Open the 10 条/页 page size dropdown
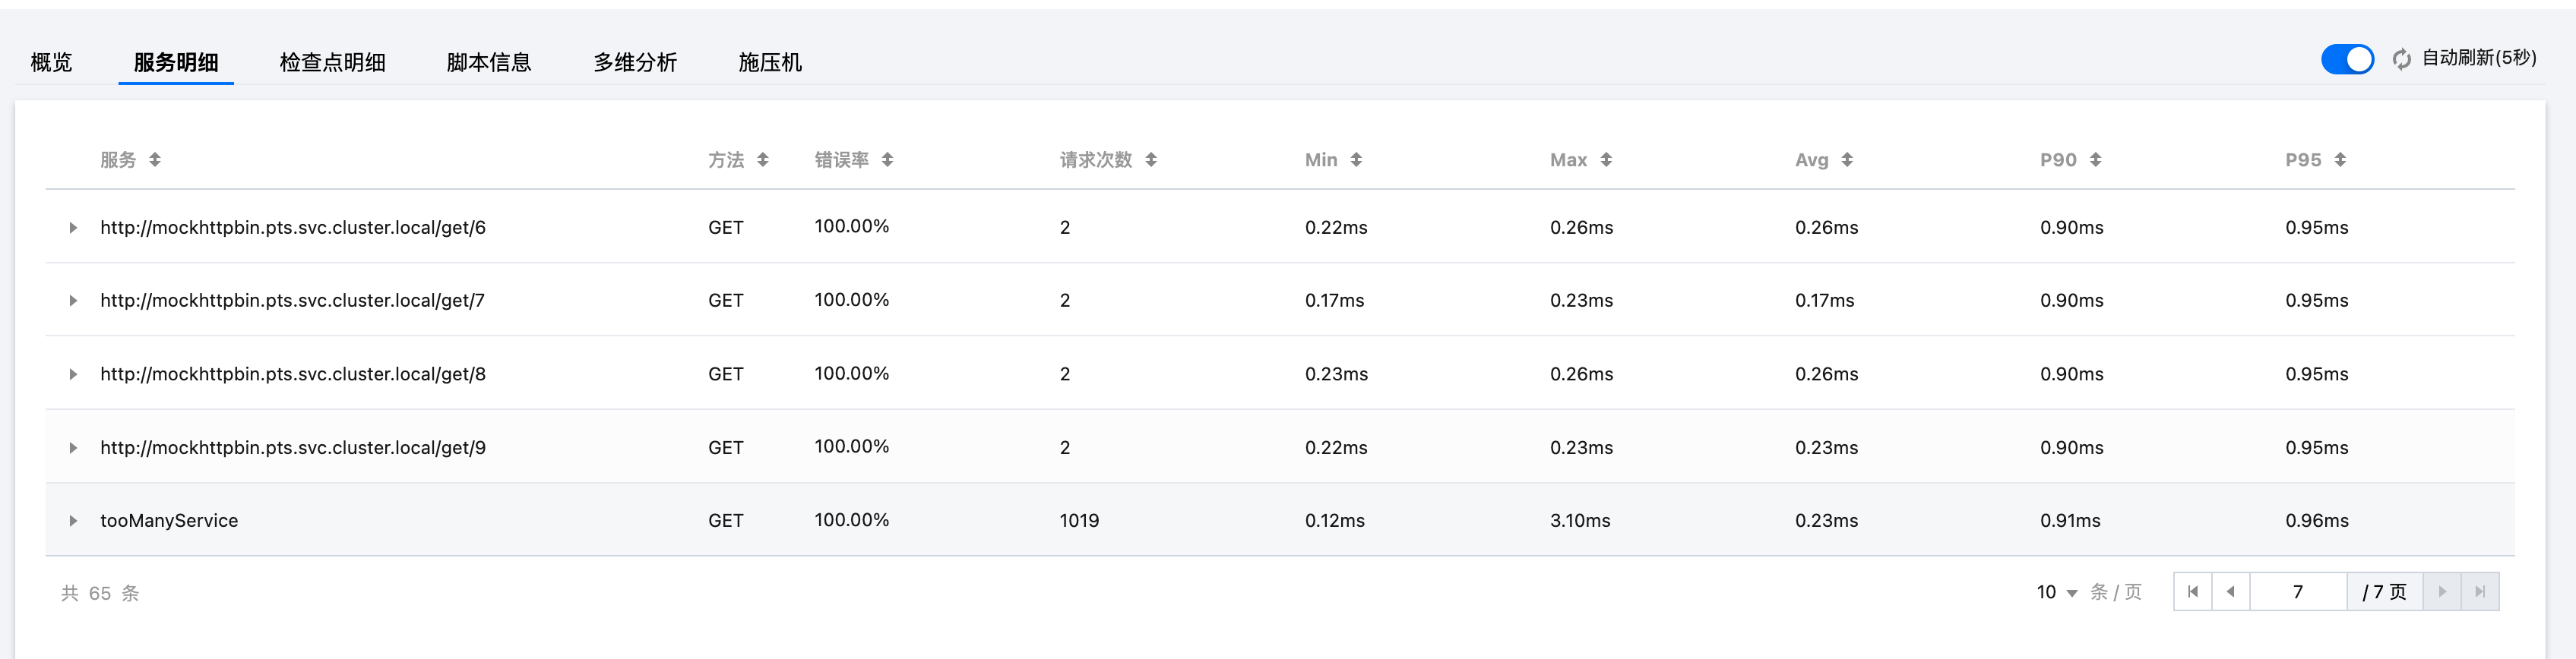The height and width of the screenshot is (659, 2576). 2057,593
